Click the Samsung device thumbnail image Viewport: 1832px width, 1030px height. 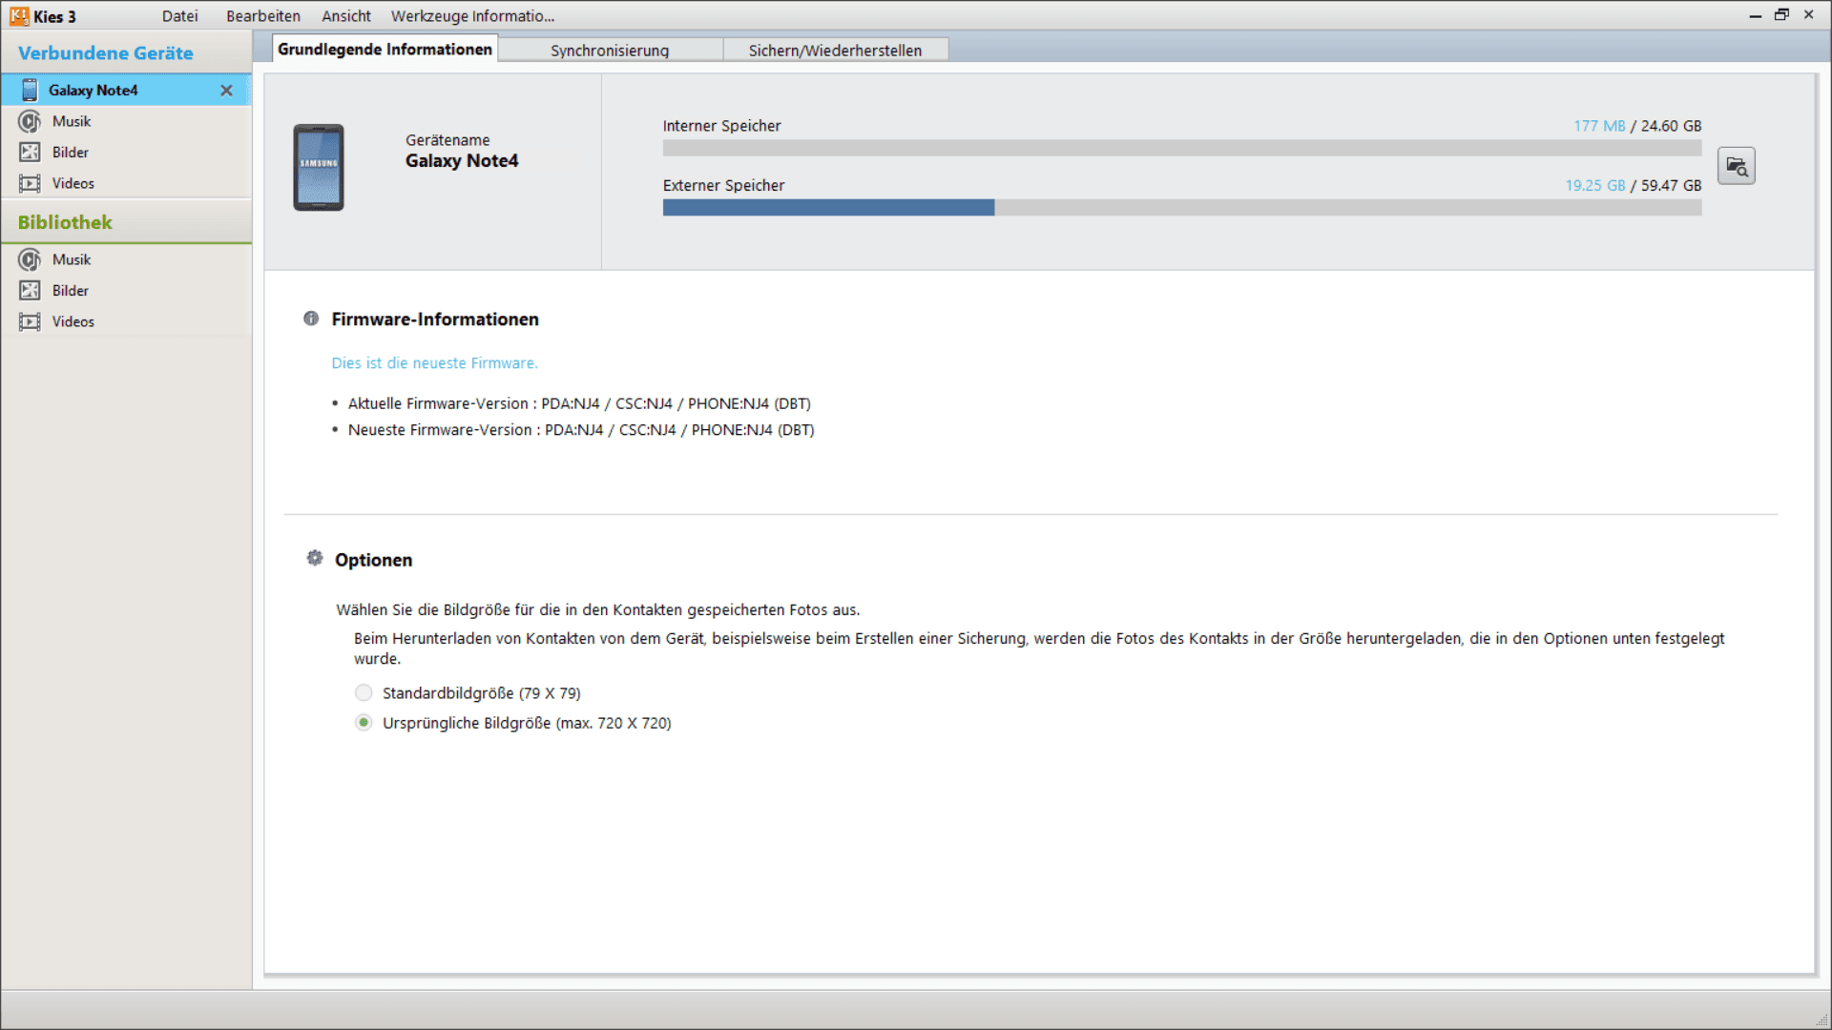(319, 167)
